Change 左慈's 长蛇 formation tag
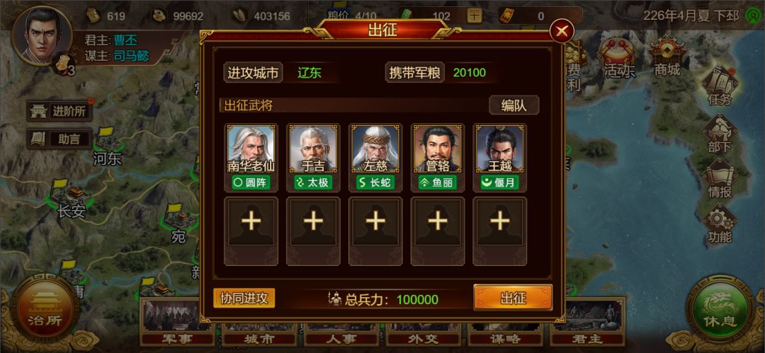This screenshot has width=765, height=353. 375,183
